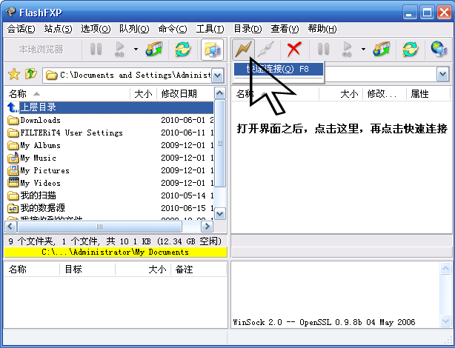
Task: Click the local list horizontal scrollbar thumb
Action: 100,227
